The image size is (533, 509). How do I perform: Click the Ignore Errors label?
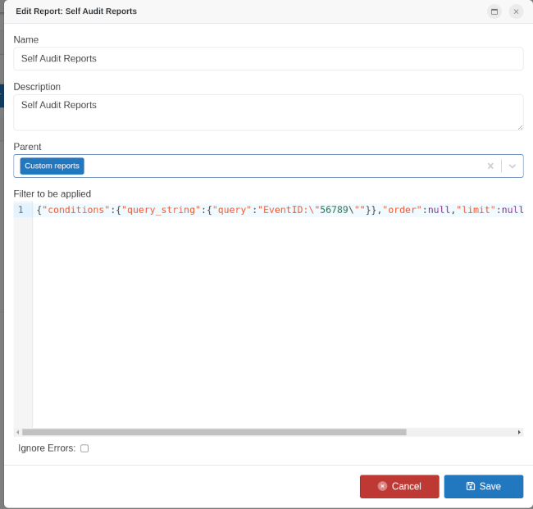click(x=47, y=448)
